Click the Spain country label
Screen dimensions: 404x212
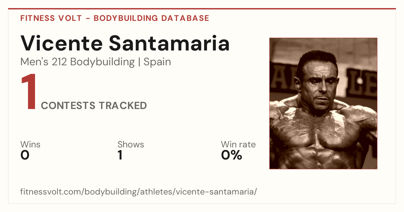(x=157, y=62)
